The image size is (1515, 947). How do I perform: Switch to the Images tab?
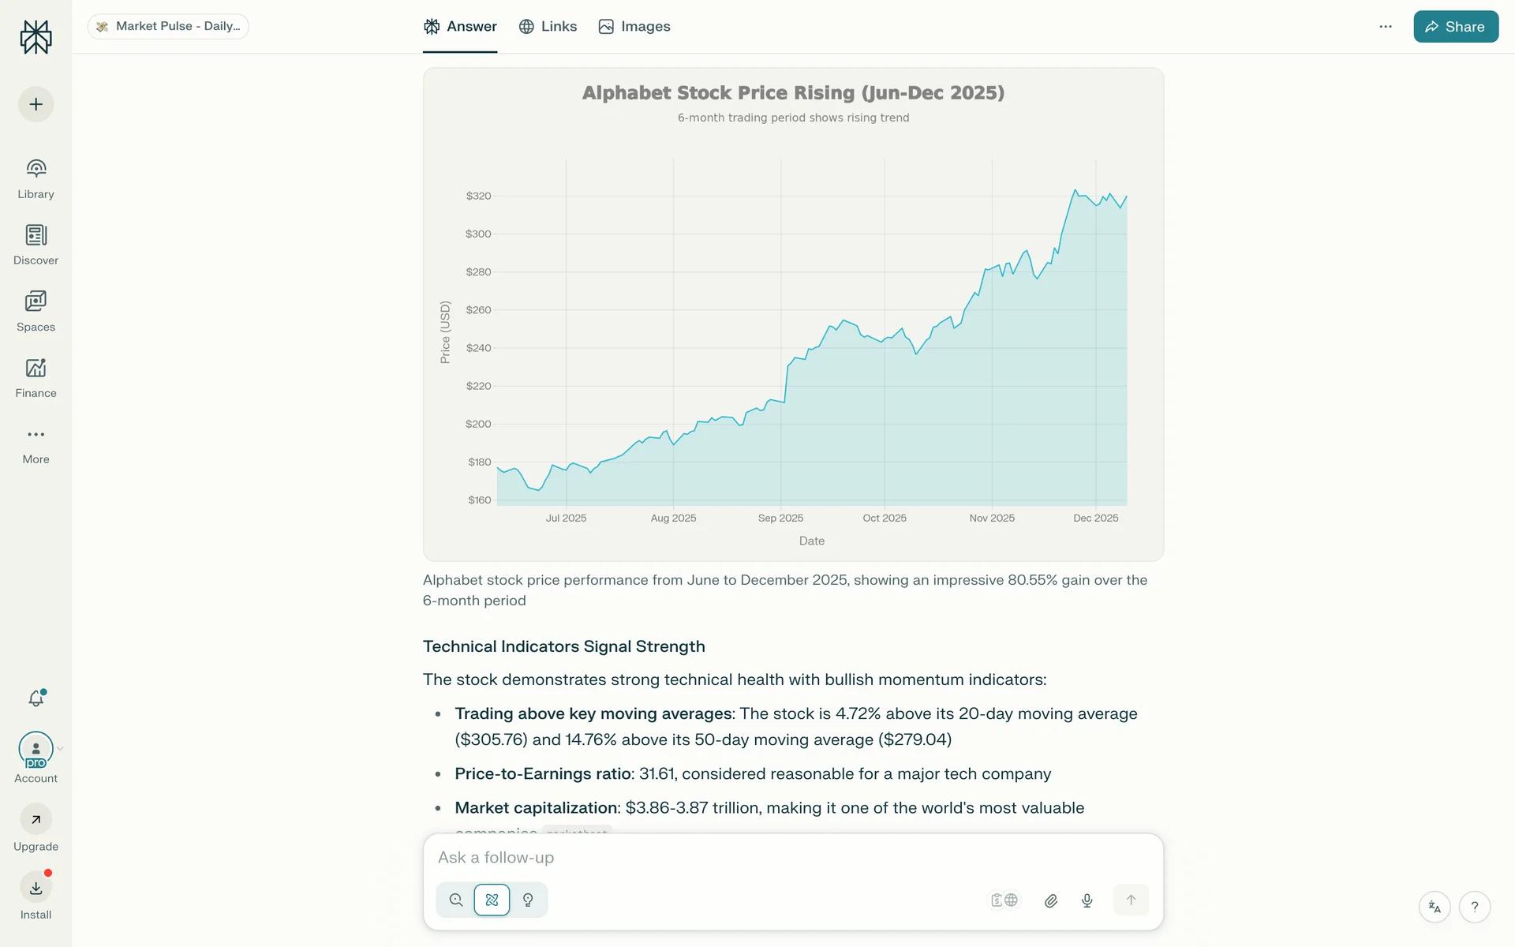tap(634, 27)
